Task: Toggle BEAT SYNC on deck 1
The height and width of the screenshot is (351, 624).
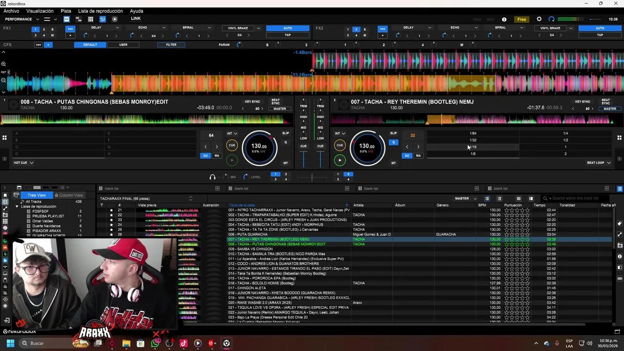Action: (x=275, y=101)
